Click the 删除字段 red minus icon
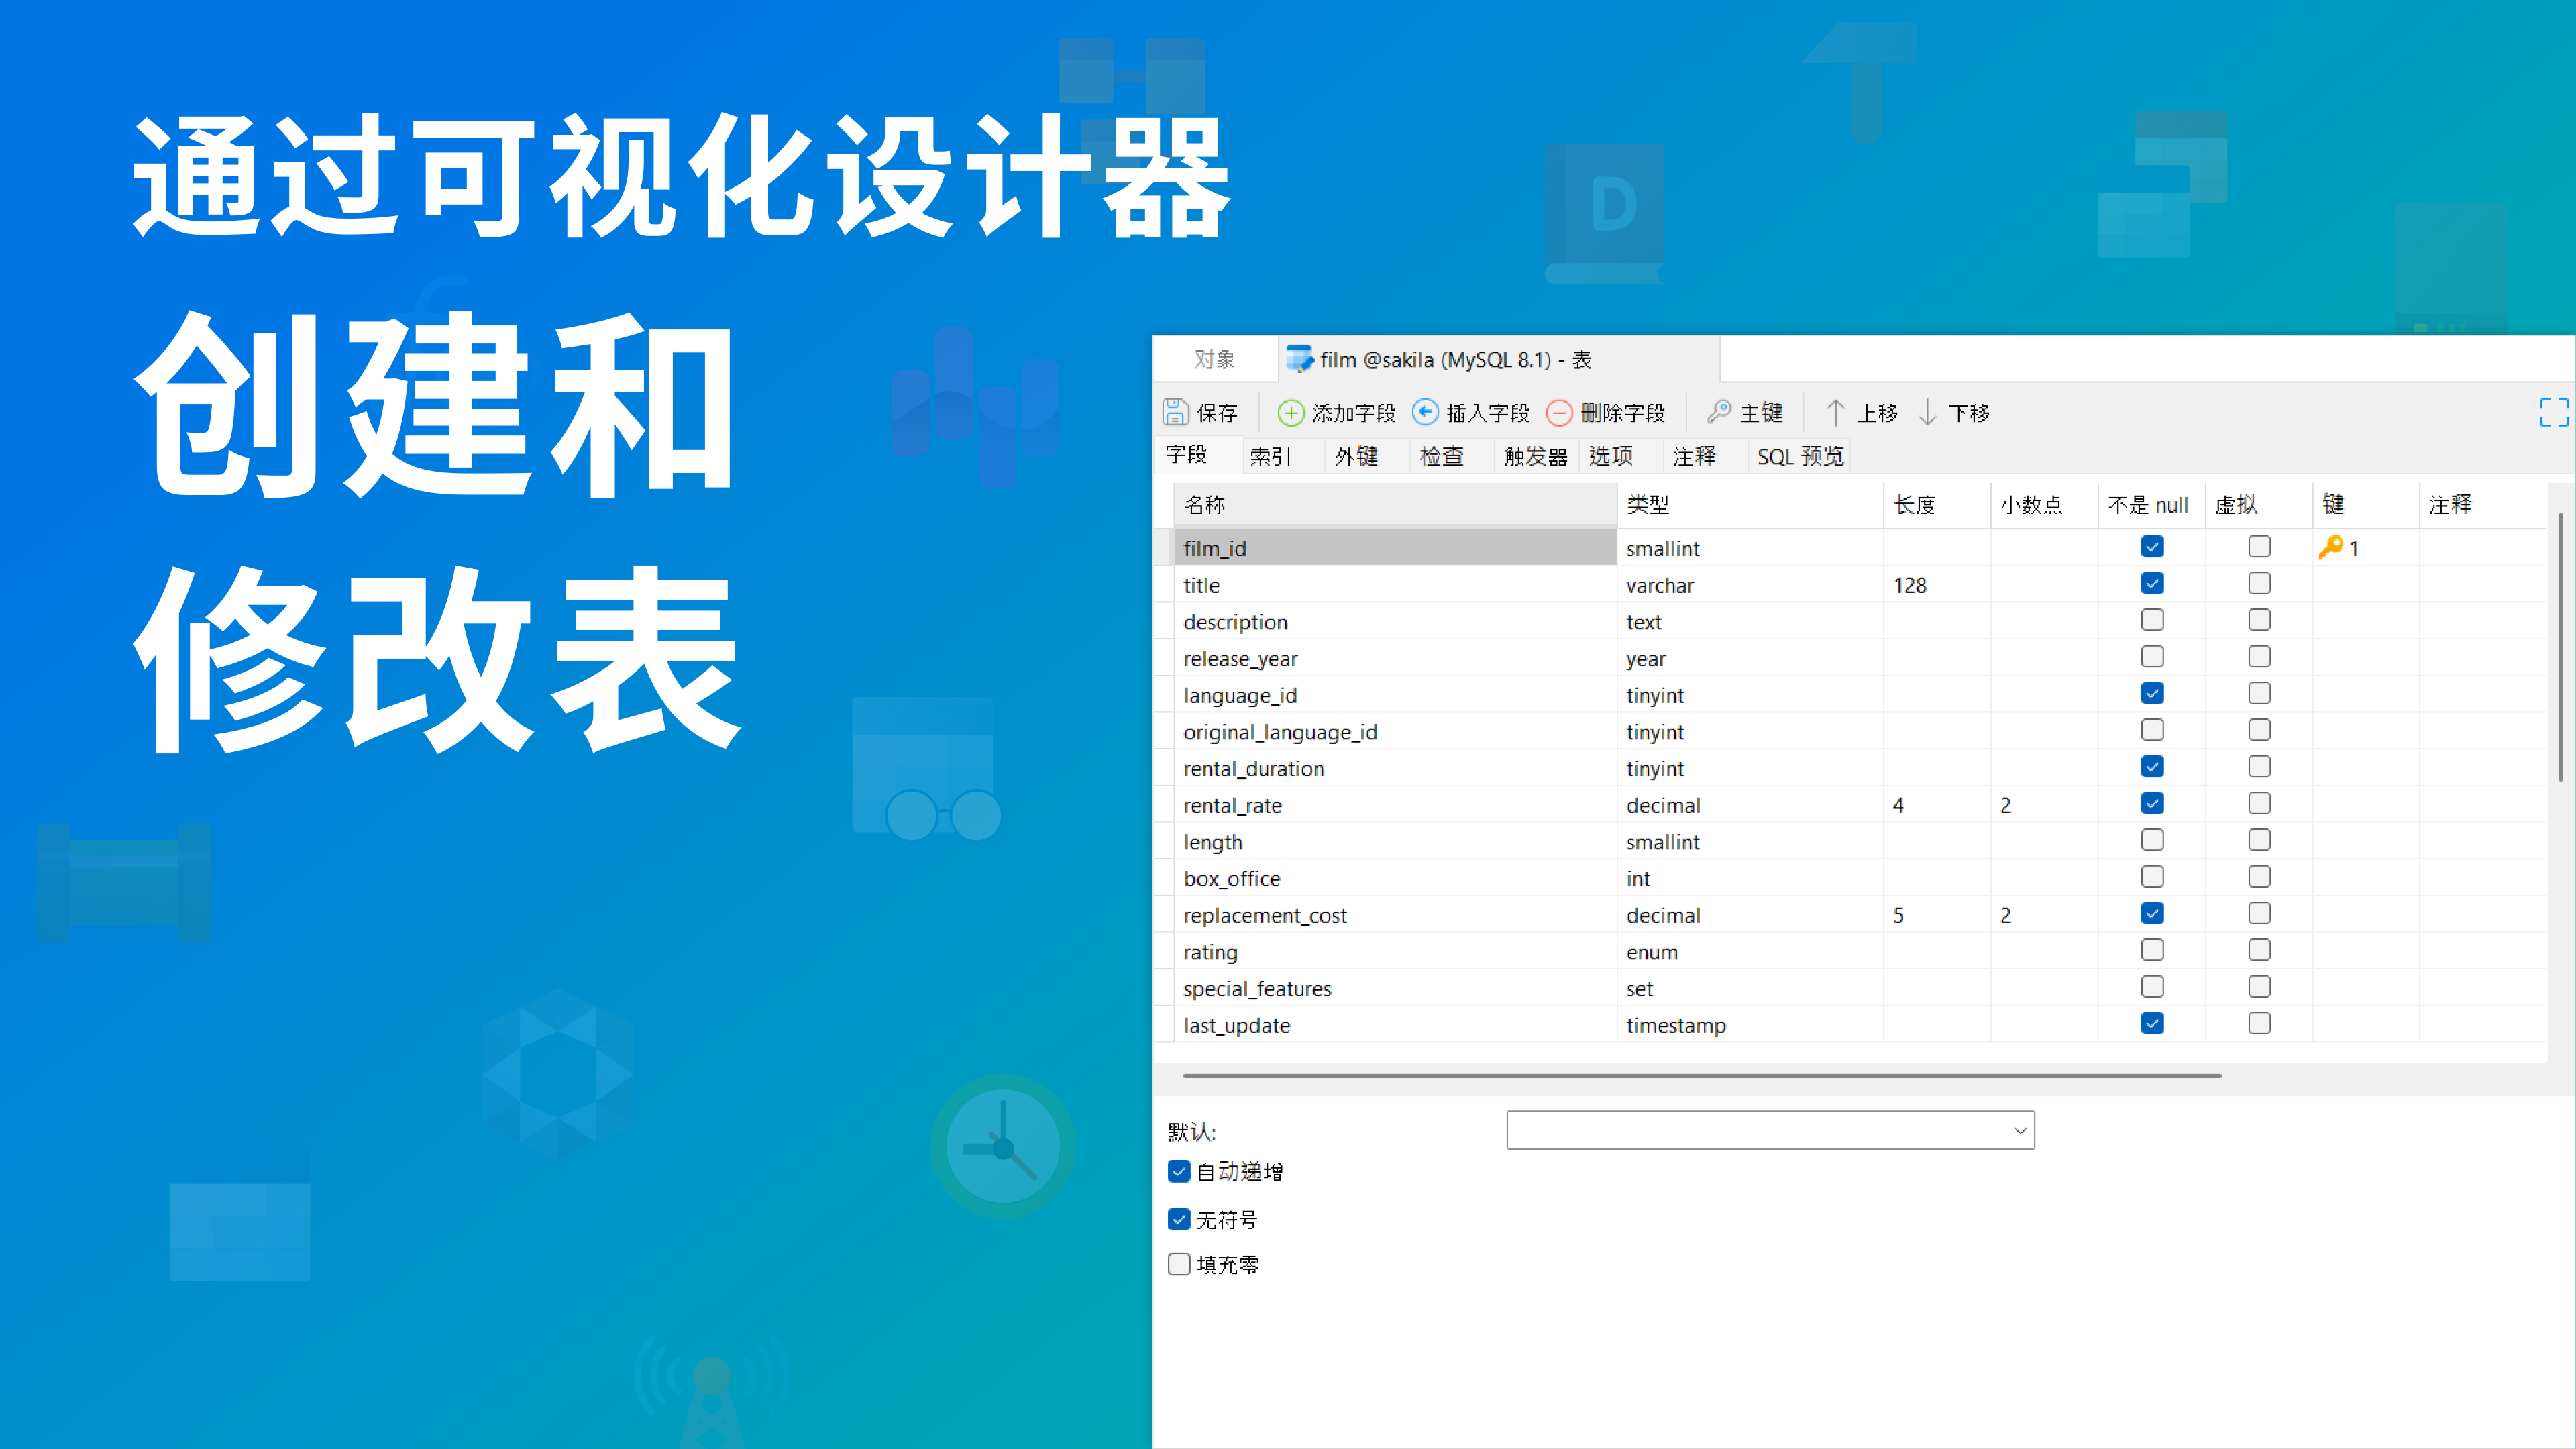Screen dimensions: 2576x1449 pyautogui.click(x=1559, y=412)
